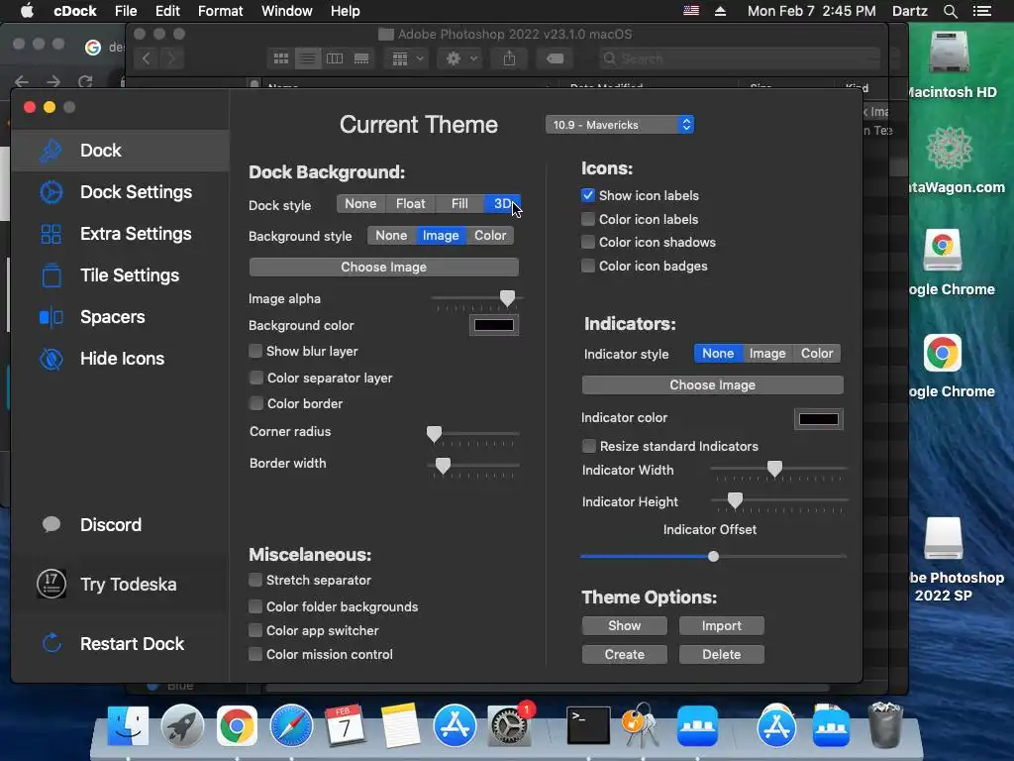This screenshot has width=1014, height=761.
Task: Open Google Chrome from the Dock
Action: (x=236, y=726)
